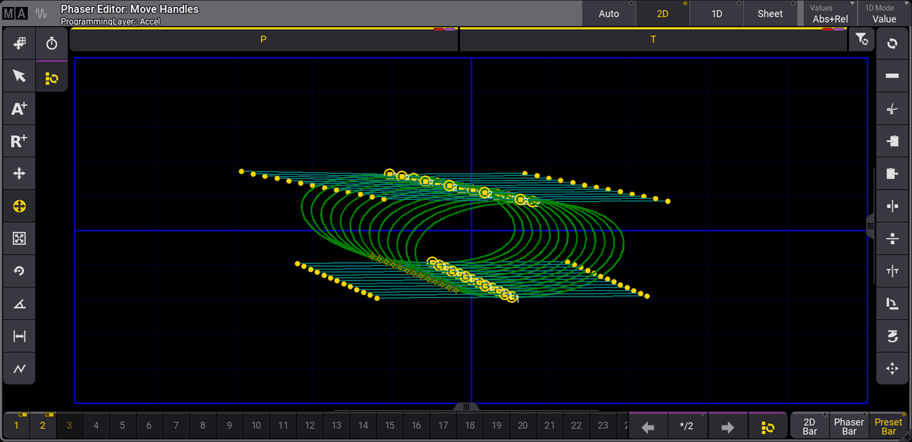The height and width of the screenshot is (442, 912).
Task: Toggle the Preset Bar option
Action: (x=888, y=426)
